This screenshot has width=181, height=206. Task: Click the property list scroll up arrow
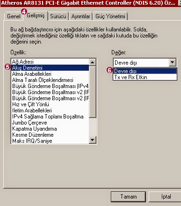click(93, 62)
